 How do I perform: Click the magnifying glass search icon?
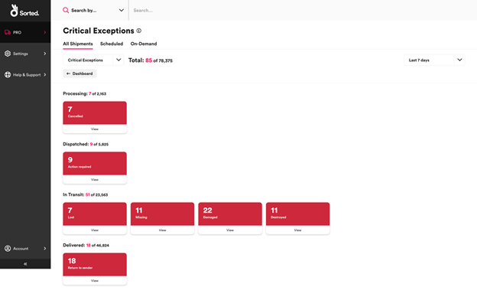click(x=66, y=11)
